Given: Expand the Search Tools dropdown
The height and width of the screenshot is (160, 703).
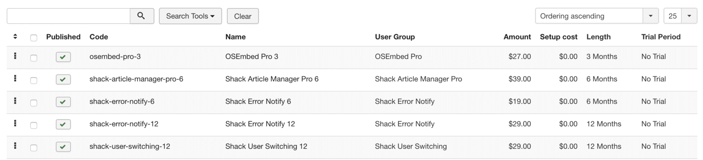Looking at the screenshot, I should (190, 16).
